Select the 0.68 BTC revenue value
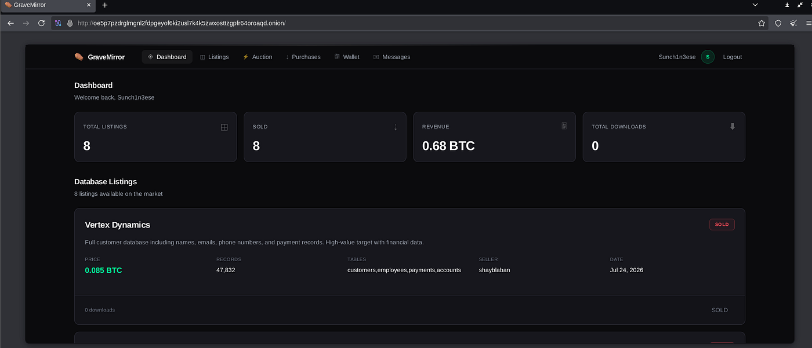The image size is (812, 348). (x=448, y=146)
